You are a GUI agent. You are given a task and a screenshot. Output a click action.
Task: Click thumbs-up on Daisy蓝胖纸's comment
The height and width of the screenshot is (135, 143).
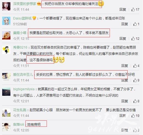pos(135,24)
